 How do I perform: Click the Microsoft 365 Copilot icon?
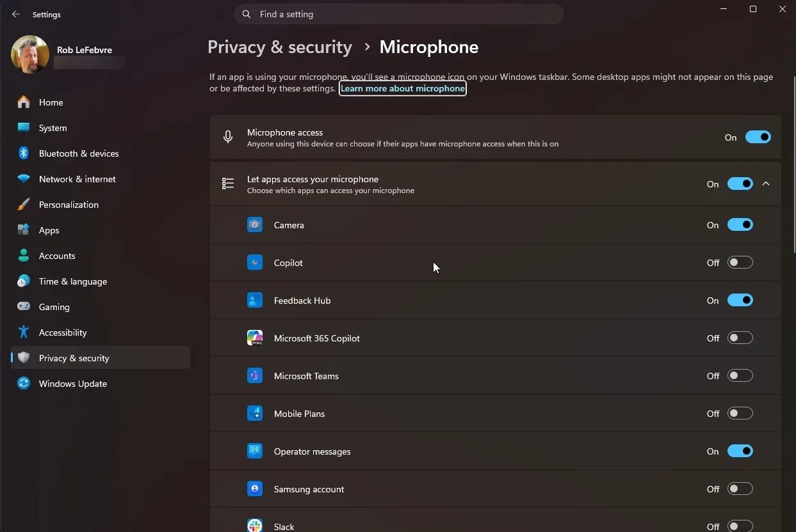click(255, 338)
